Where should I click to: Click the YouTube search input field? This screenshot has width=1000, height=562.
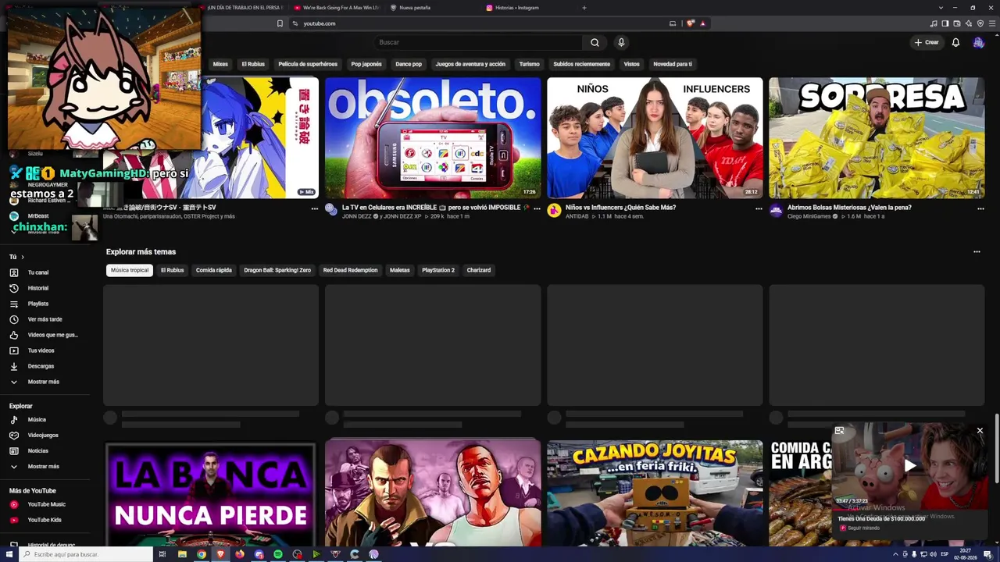477,42
